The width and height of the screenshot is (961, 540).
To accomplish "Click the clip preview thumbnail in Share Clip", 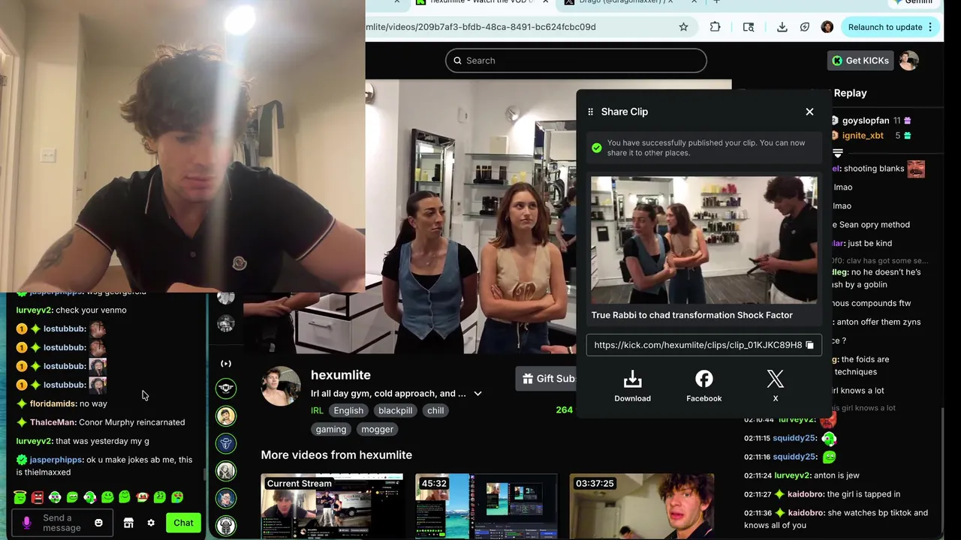I will [703, 240].
